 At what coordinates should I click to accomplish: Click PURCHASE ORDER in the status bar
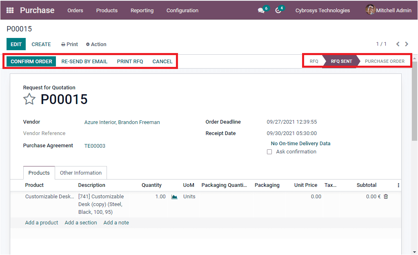(x=384, y=61)
